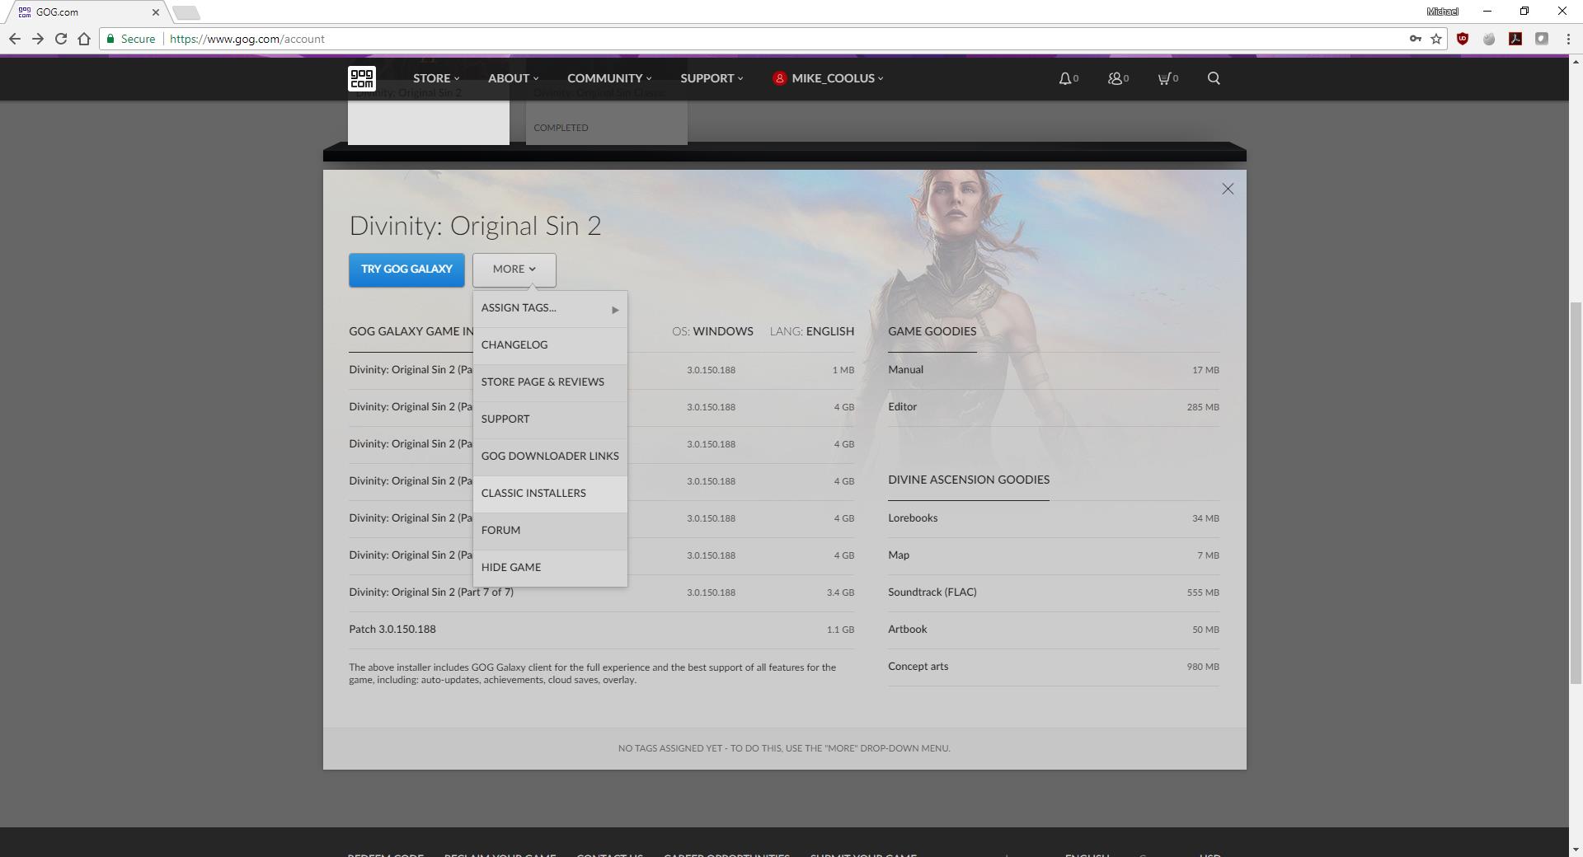Screen dimensions: 1583x857
Task: Select FORUM from the menu
Action: [x=550, y=531]
